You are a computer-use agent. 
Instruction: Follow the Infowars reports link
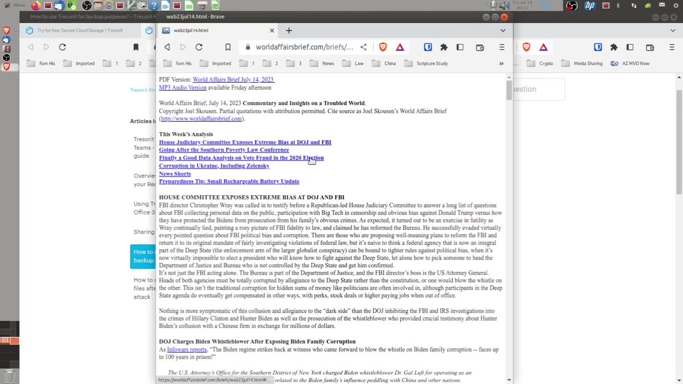click(187, 350)
